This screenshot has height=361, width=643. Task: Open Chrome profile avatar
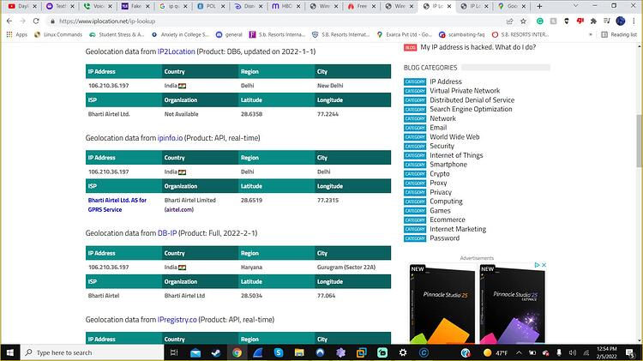[621, 21]
